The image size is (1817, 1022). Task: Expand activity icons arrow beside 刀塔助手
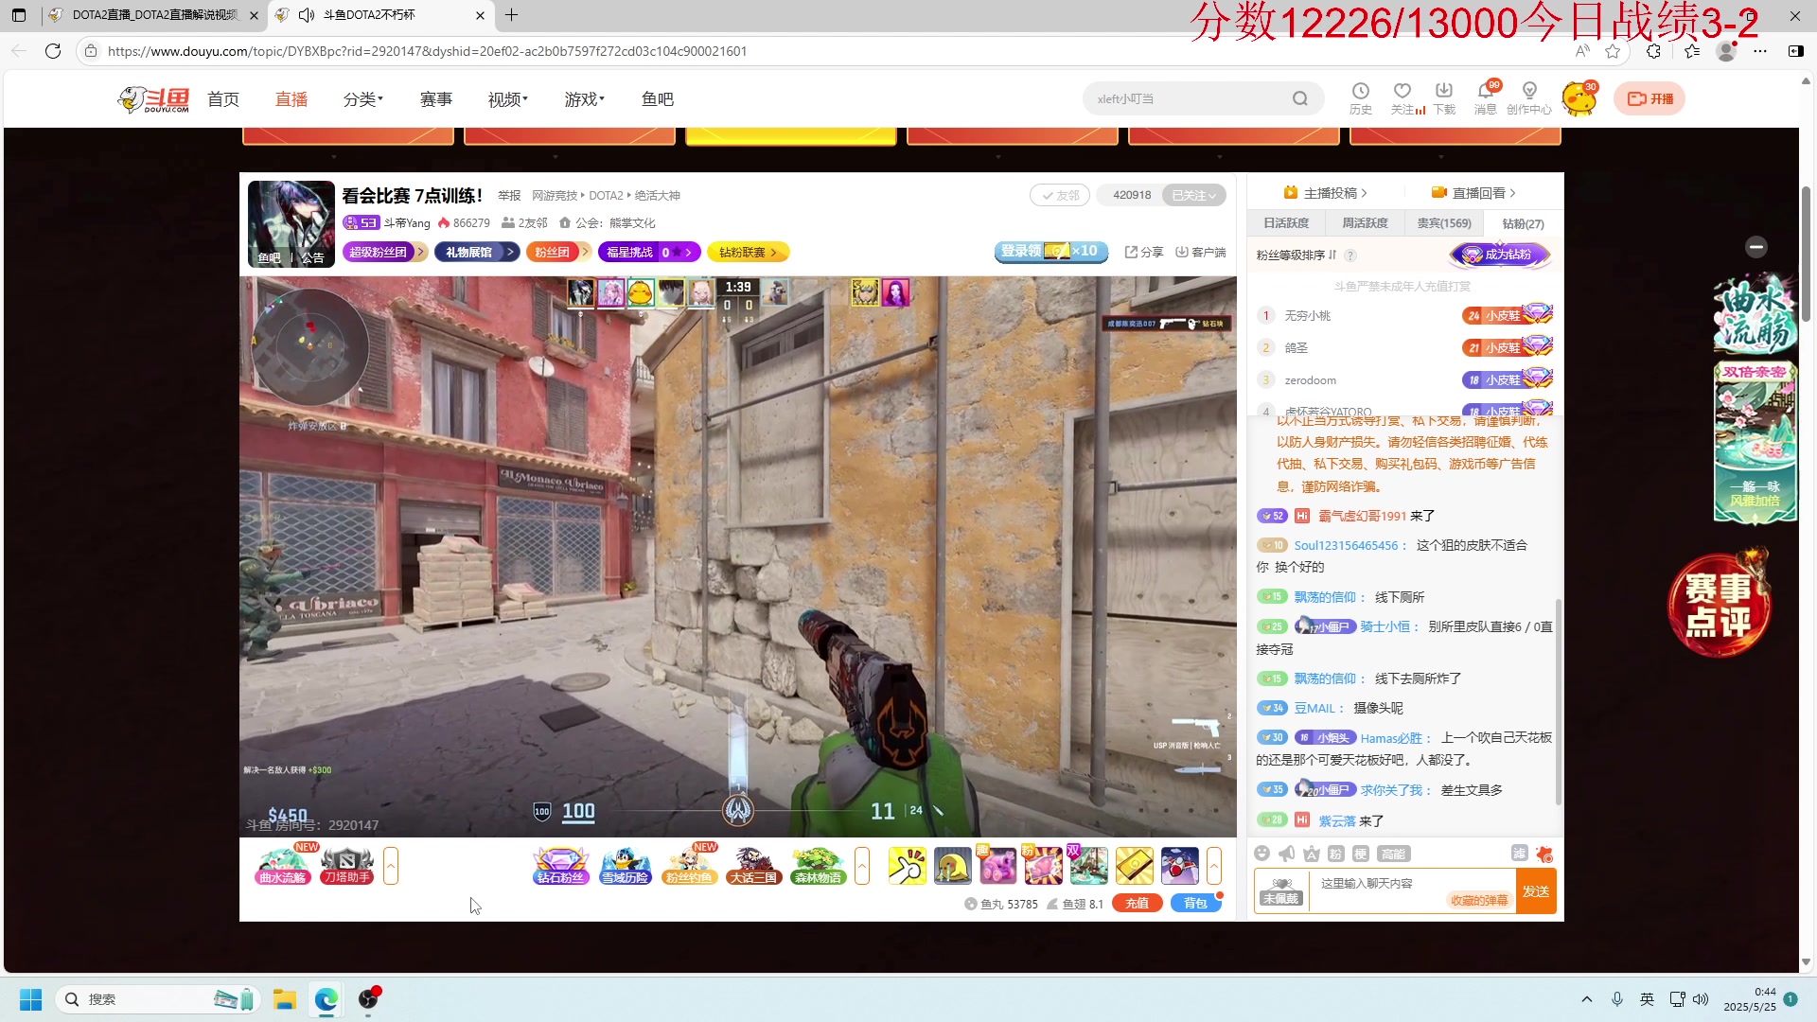(391, 866)
